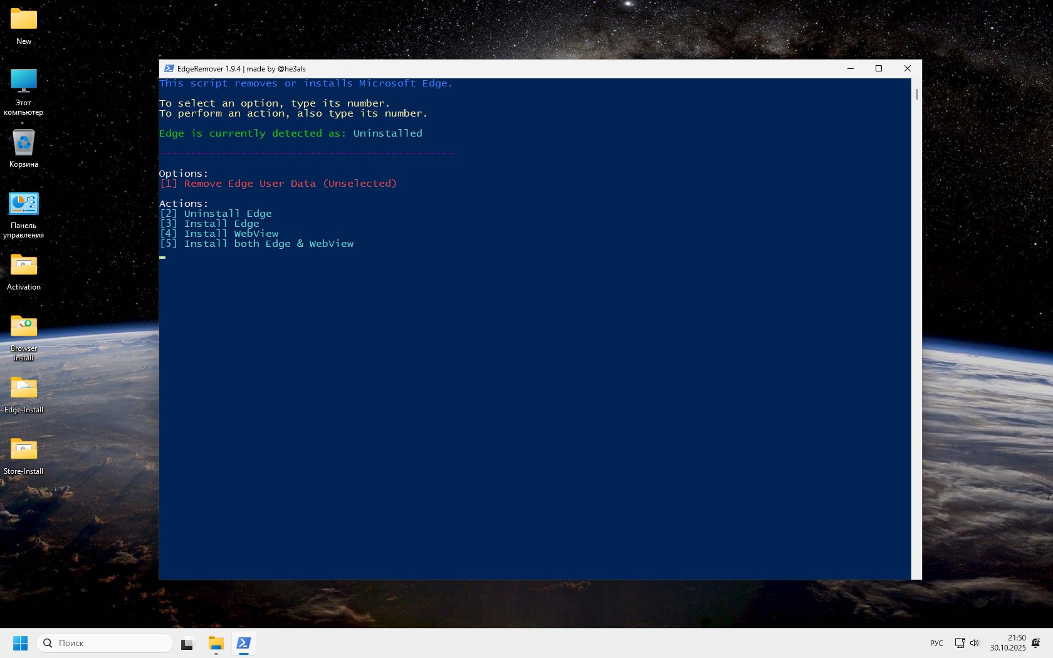The image size is (1053, 658).
Task: Open the volume control in tray
Action: pyautogui.click(x=975, y=643)
